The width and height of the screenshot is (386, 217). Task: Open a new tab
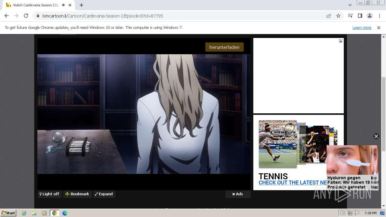pos(81,5)
